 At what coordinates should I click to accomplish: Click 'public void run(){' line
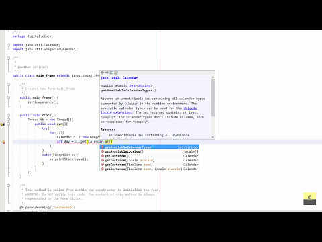(x=51, y=124)
